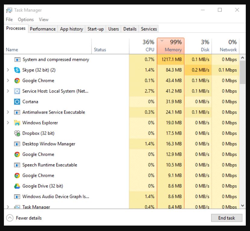Switch to the Users tab

coord(113,29)
